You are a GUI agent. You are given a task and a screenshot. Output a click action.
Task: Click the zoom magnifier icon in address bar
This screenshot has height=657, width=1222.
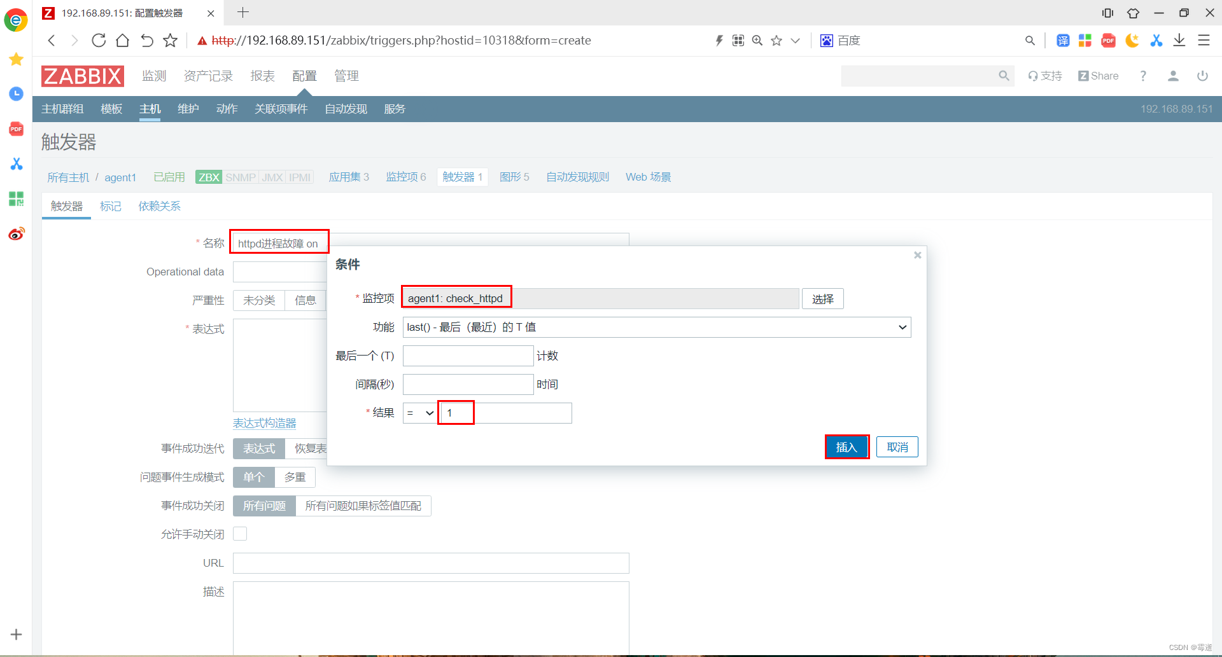pyautogui.click(x=757, y=41)
